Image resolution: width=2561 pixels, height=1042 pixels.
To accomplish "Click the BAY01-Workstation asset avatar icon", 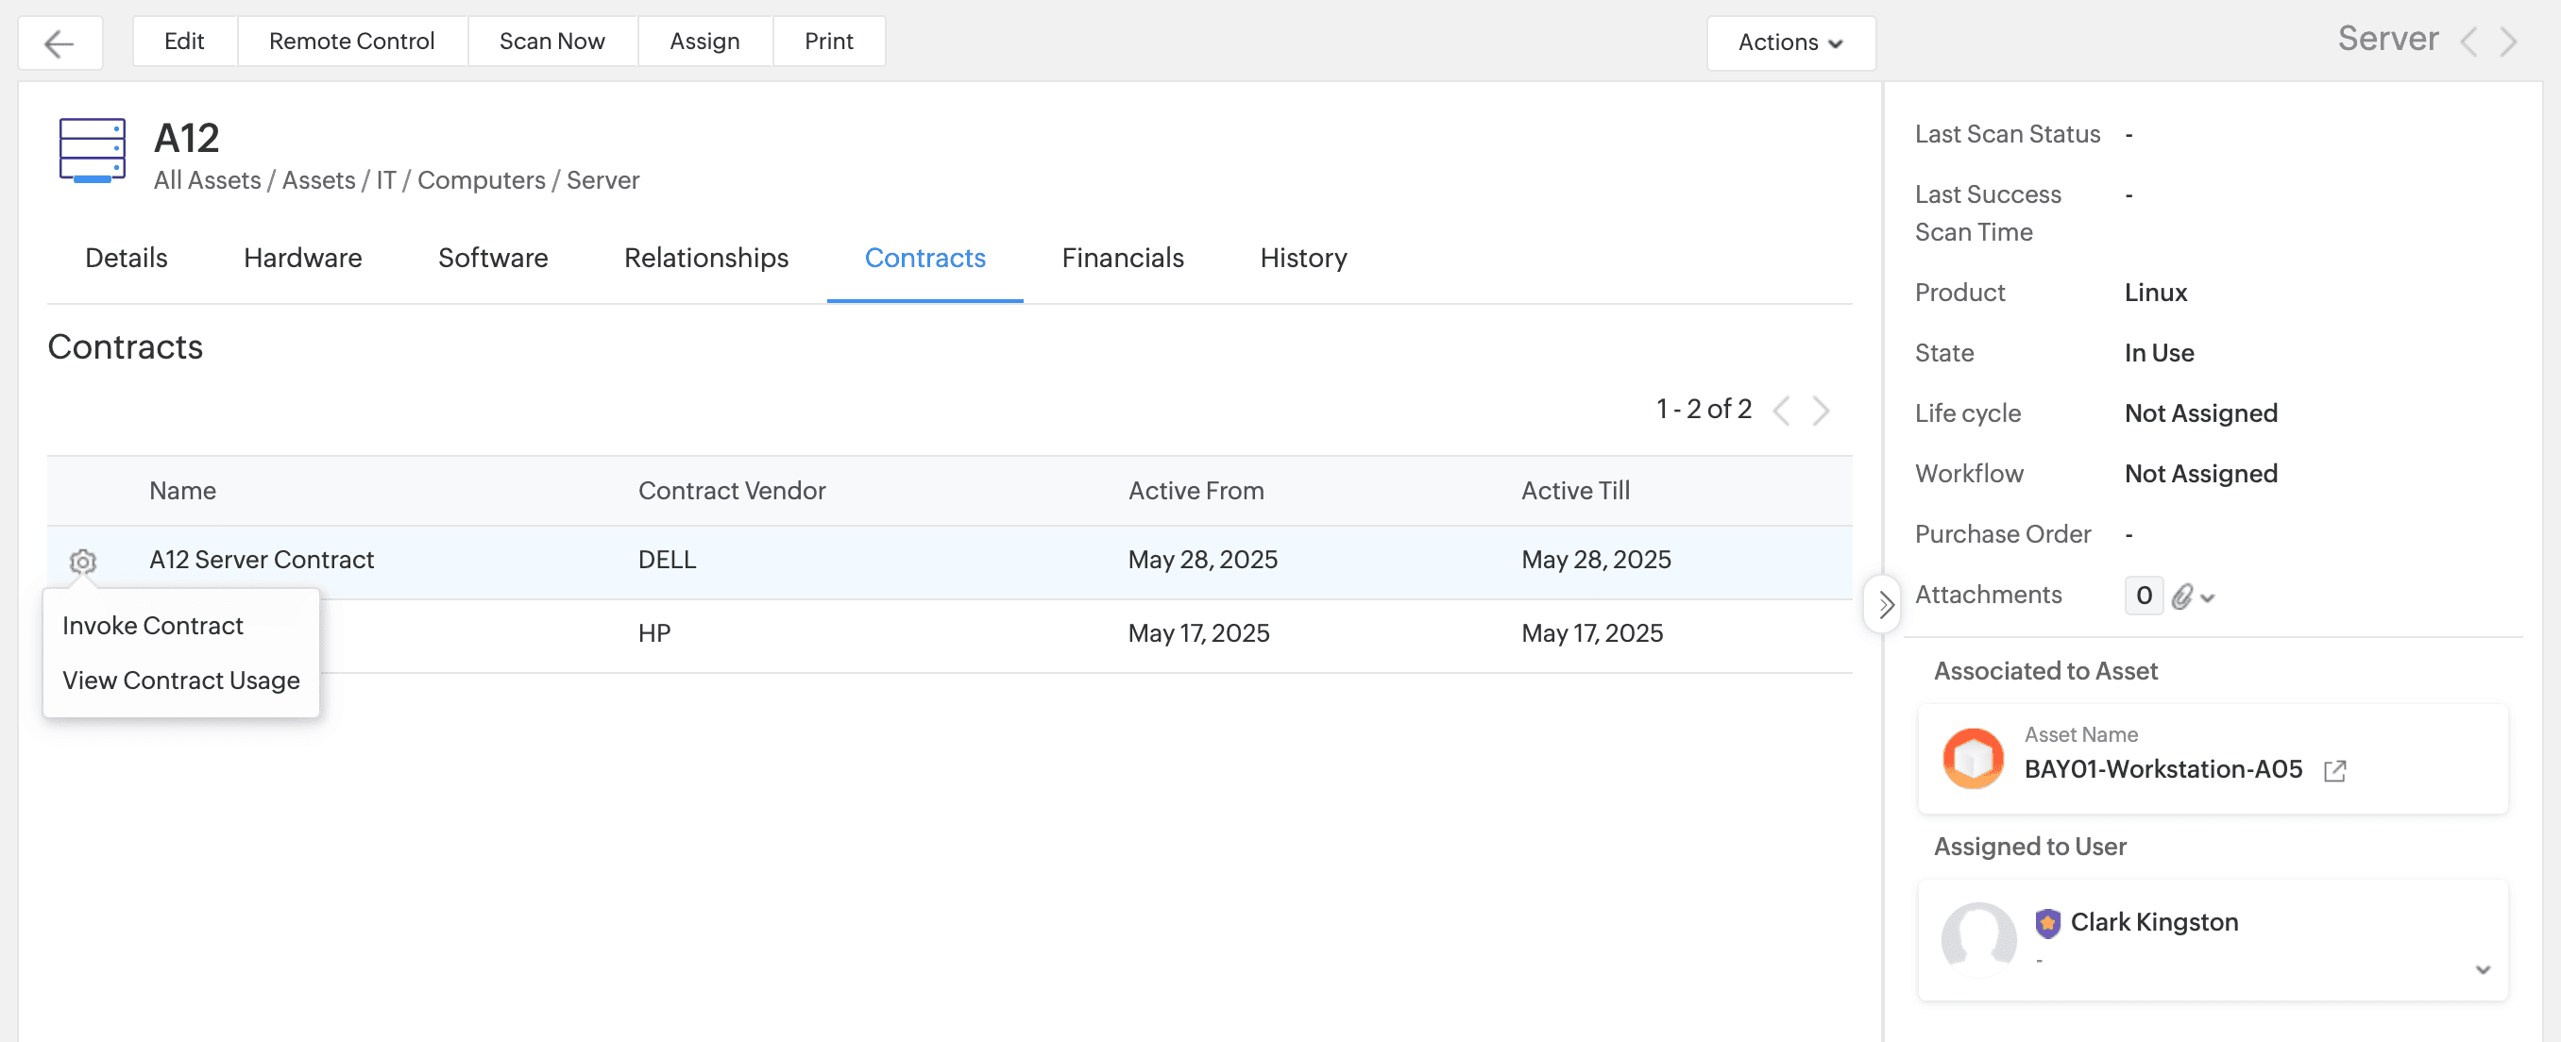I will tap(1973, 759).
